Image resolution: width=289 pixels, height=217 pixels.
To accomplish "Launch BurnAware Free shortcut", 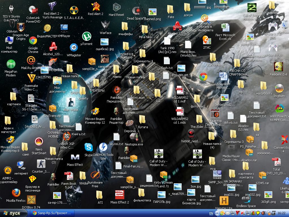I will 95,175.
